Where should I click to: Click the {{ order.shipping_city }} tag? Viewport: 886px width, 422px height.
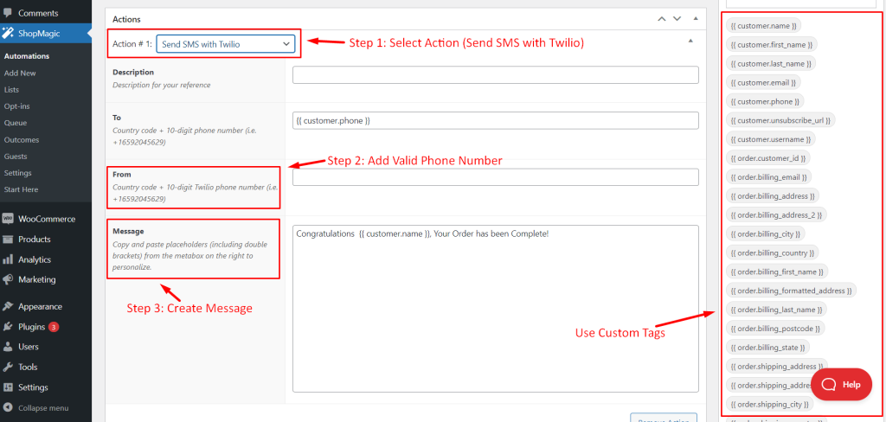(x=769, y=405)
